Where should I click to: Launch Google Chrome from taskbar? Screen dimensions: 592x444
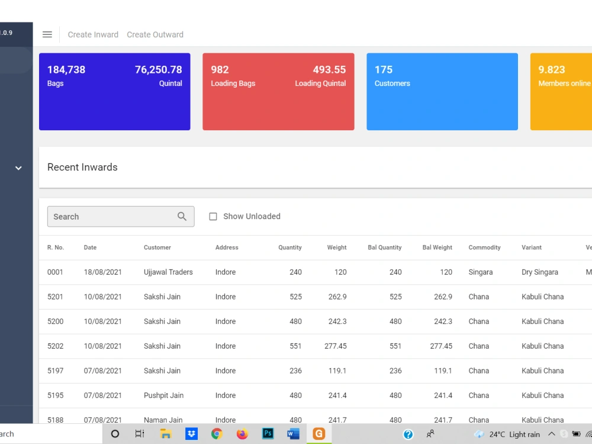217,434
